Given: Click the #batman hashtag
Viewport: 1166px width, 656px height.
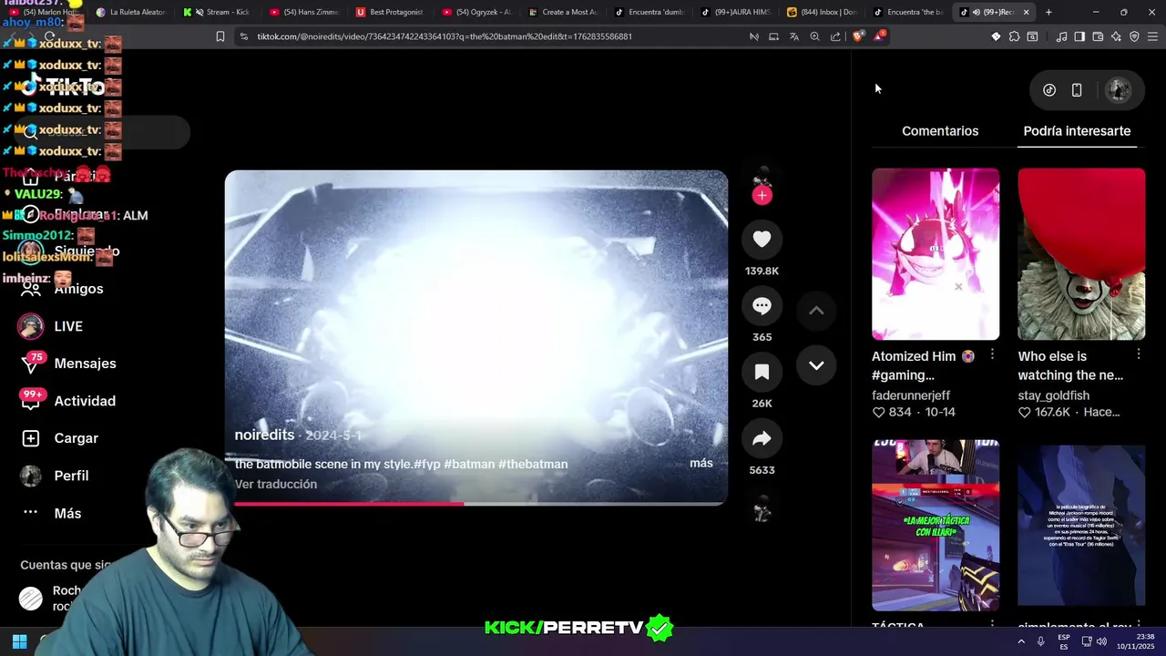Looking at the screenshot, I should point(469,464).
